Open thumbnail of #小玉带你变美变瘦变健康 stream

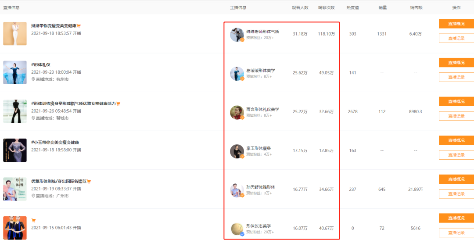(15, 150)
